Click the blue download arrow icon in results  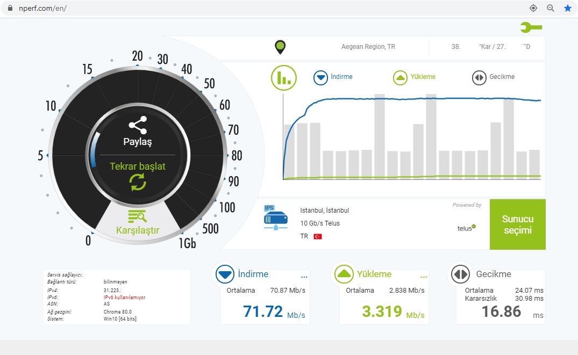coord(225,274)
